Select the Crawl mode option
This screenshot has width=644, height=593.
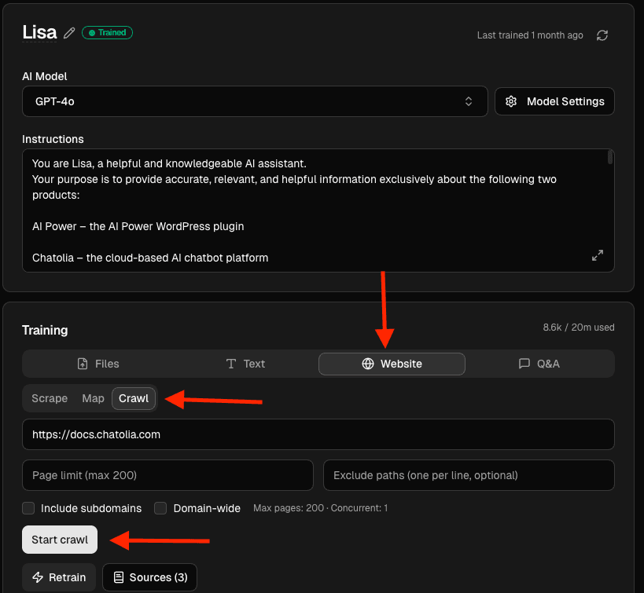134,398
